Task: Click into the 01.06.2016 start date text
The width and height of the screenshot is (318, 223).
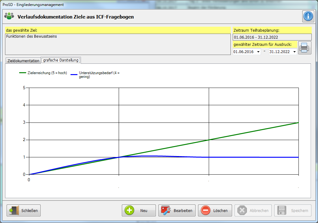Action: [244, 52]
